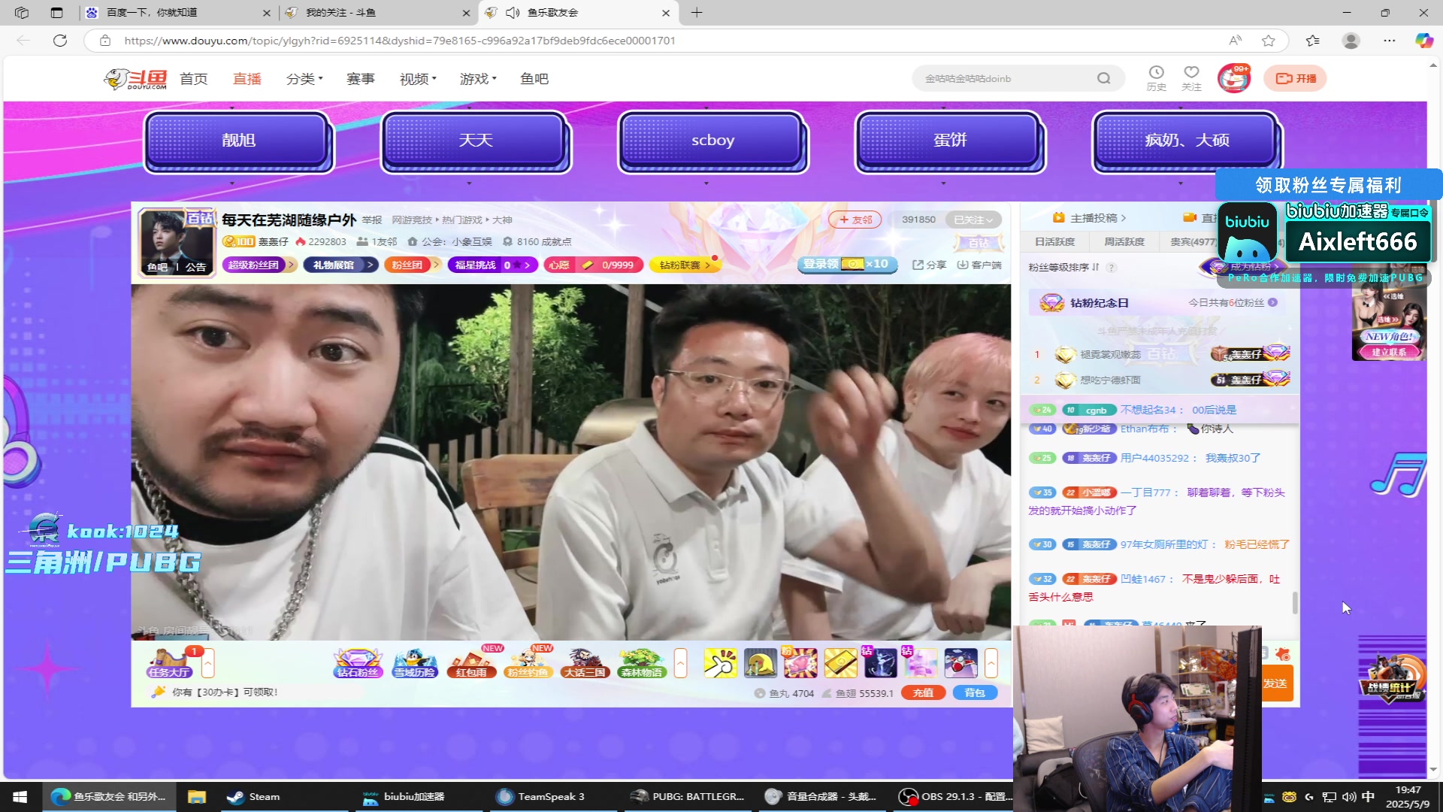Select 赛事 in navigation
Image resolution: width=1443 pixels, height=812 pixels.
[x=360, y=78]
